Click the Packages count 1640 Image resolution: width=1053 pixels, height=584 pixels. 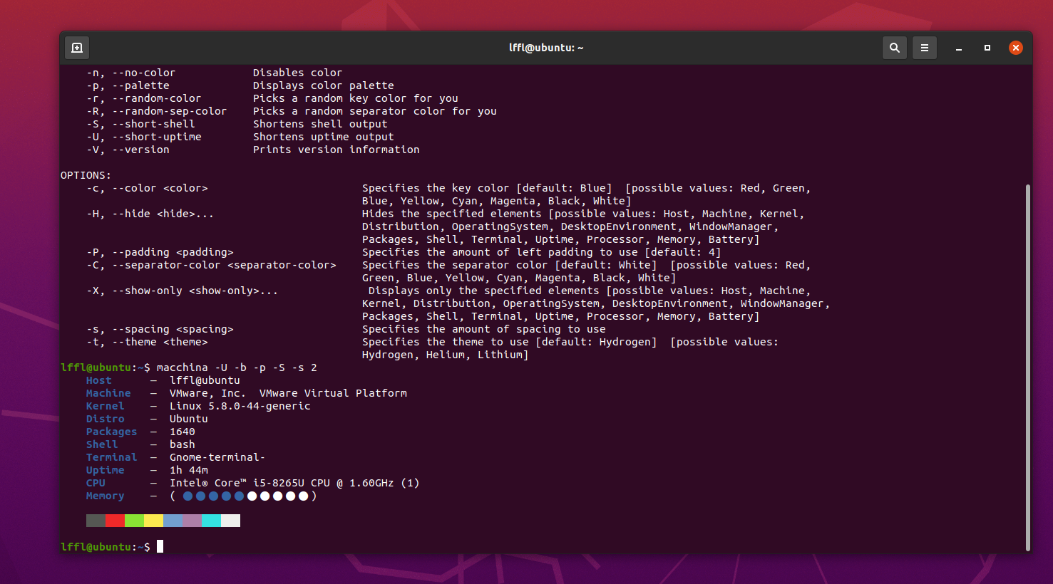(x=184, y=431)
